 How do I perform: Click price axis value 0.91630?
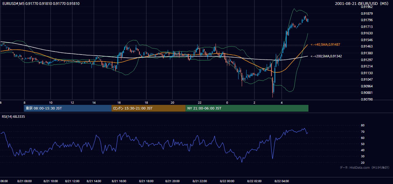tap(367, 33)
